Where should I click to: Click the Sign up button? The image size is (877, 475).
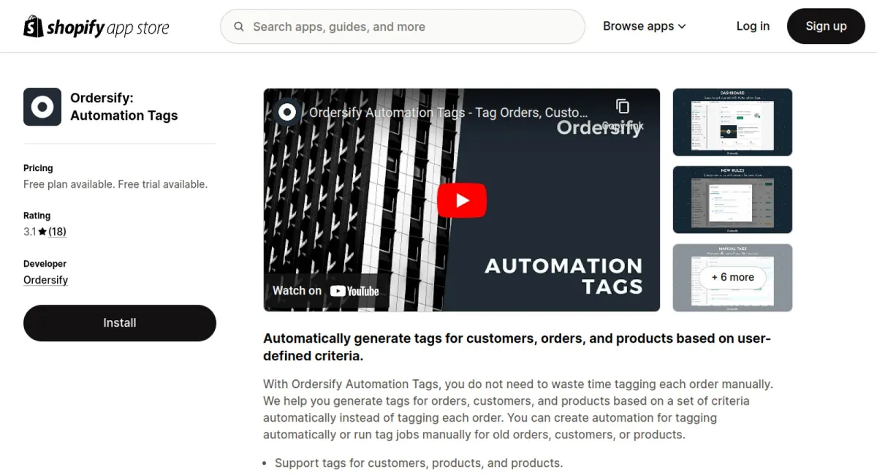(x=826, y=26)
